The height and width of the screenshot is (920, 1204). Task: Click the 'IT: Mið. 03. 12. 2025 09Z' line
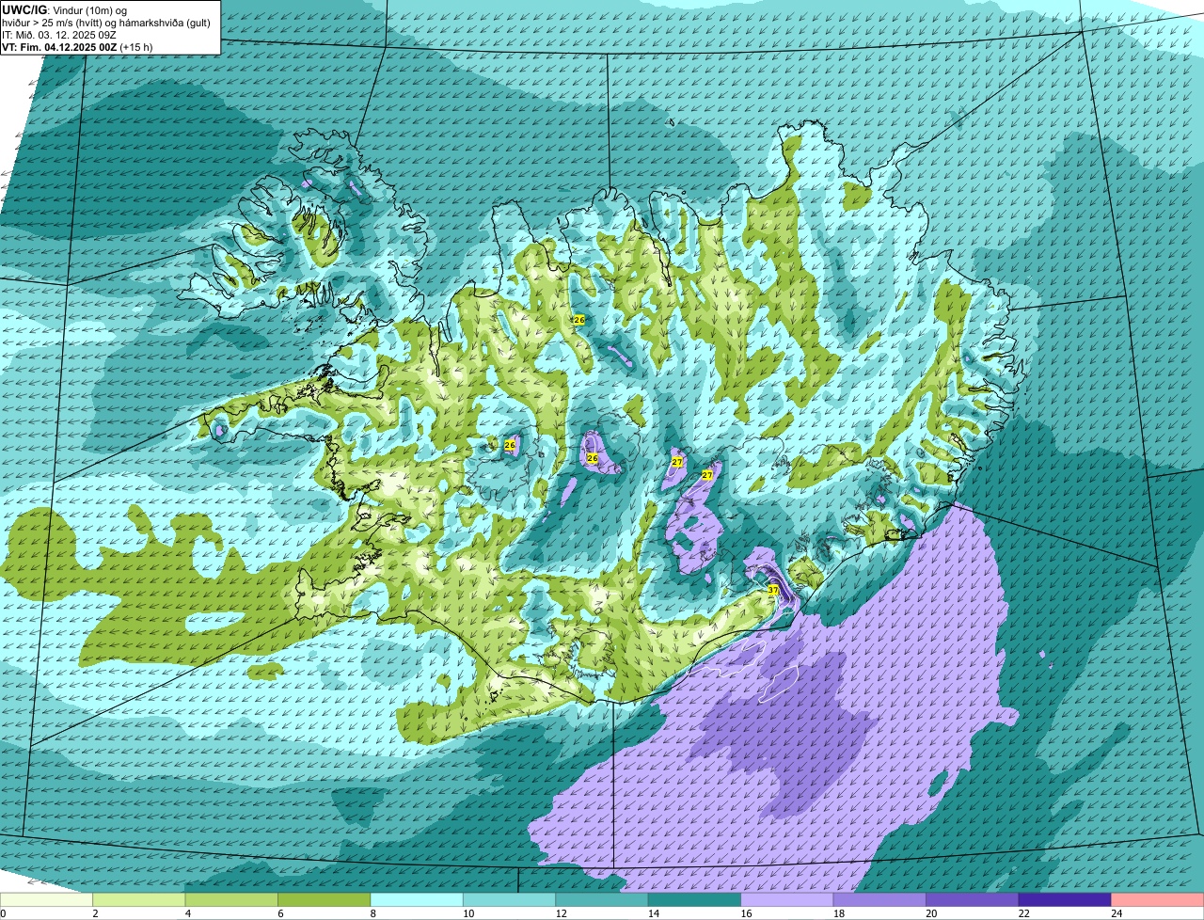click(59, 35)
